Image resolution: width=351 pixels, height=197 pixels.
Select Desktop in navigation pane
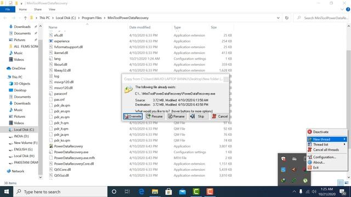20,90
